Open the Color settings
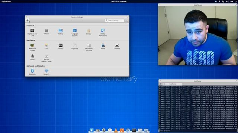238x133 pixels. coord(46,46)
